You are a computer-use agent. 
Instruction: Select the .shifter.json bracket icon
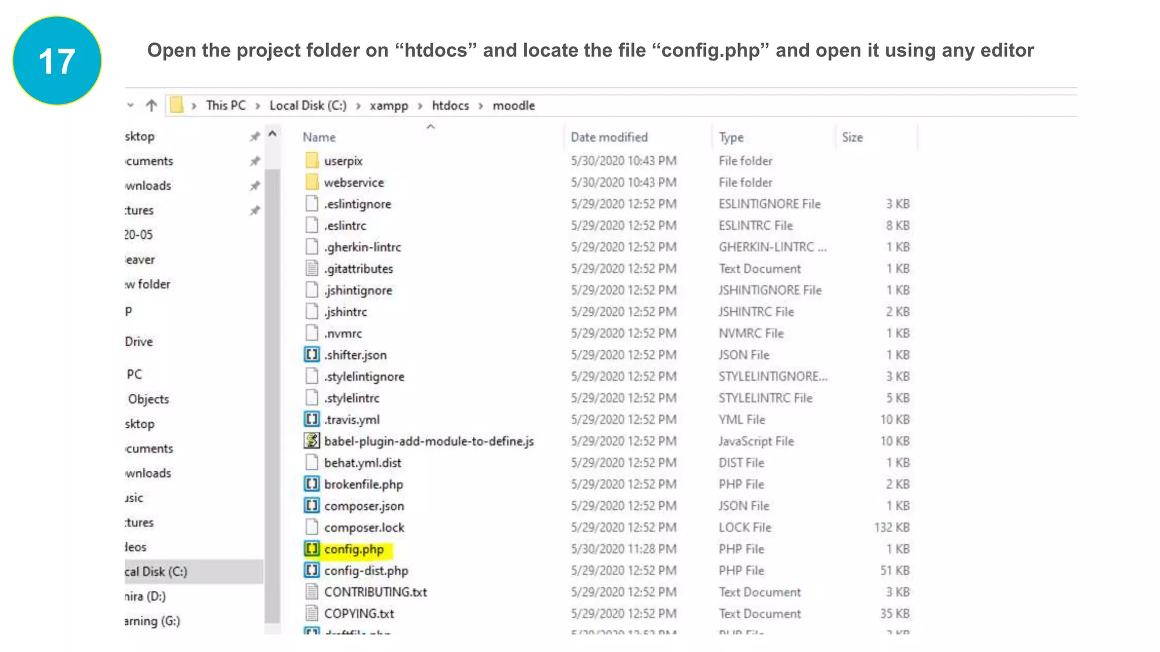click(312, 355)
